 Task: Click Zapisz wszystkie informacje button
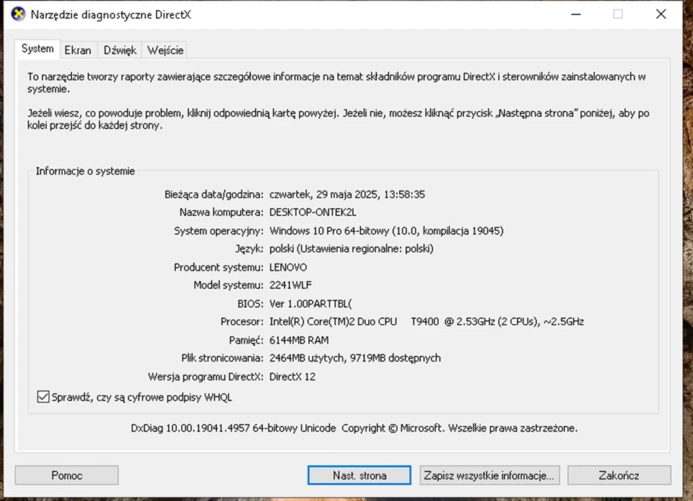(489, 476)
